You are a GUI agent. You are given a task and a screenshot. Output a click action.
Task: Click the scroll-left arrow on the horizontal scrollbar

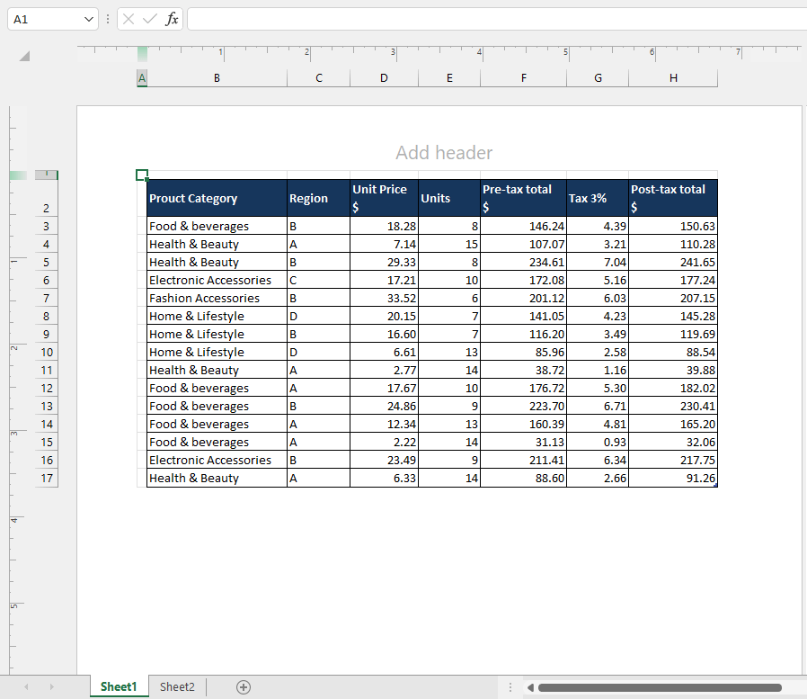(531, 686)
